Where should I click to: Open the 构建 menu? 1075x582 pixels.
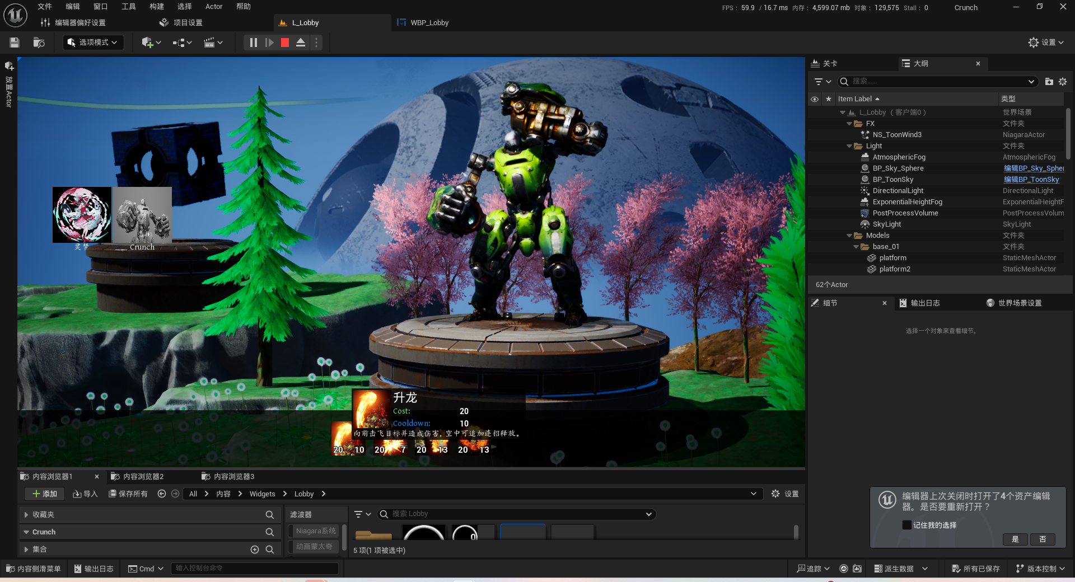pos(157,7)
